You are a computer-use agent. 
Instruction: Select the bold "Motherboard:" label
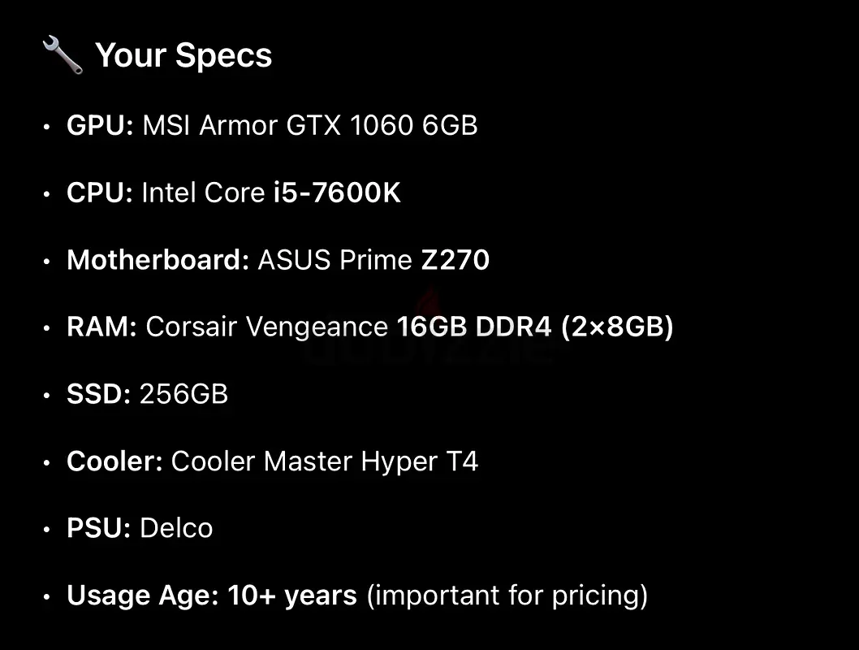click(158, 260)
